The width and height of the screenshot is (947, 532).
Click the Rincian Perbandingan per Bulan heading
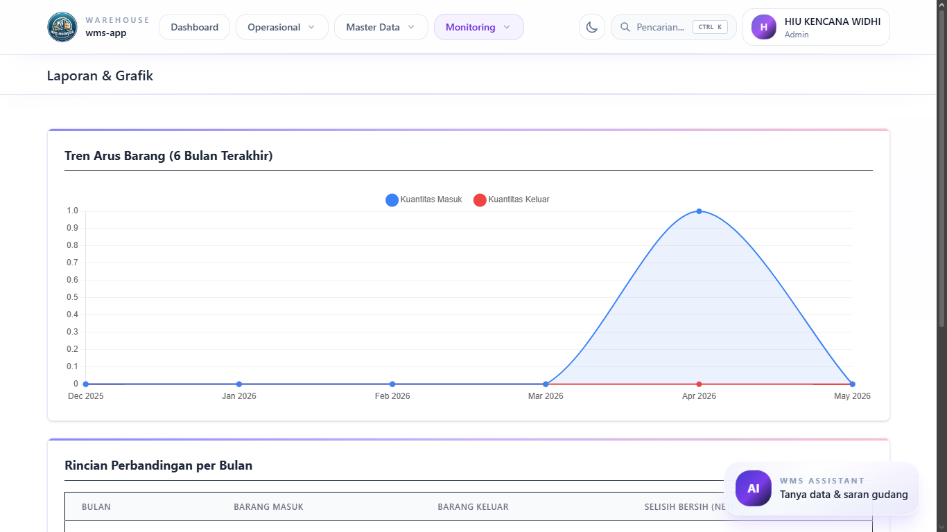pos(158,465)
